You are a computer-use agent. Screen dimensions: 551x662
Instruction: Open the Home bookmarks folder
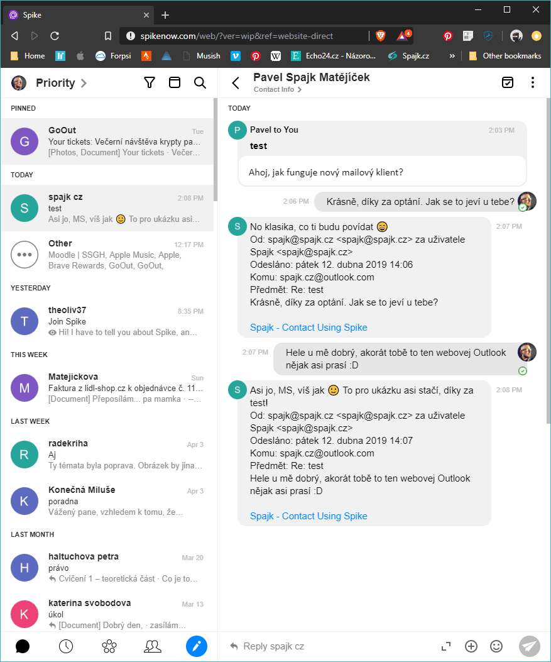[28, 56]
